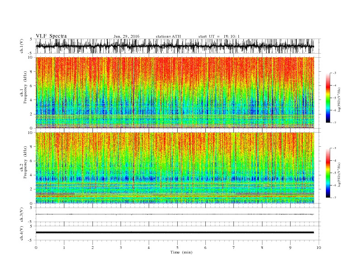Click the "-7" tick on the upper colorbar
The width and height of the screenshot is (359, 278).
pyautogui.click(x=335, y=123)
